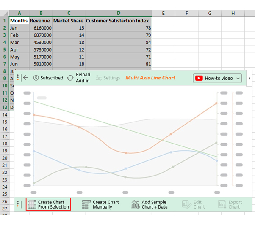
Task: Click the Export Chart button
Action: [x=230, y=204]
